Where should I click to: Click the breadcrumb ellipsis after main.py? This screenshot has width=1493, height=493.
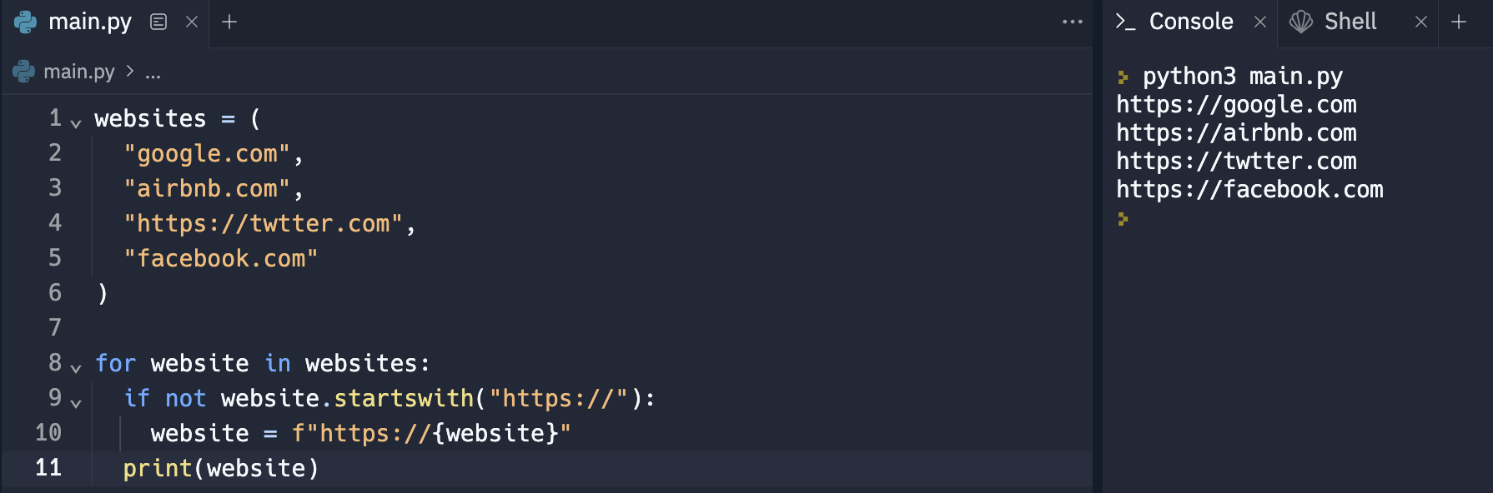(x=153, y=73)
